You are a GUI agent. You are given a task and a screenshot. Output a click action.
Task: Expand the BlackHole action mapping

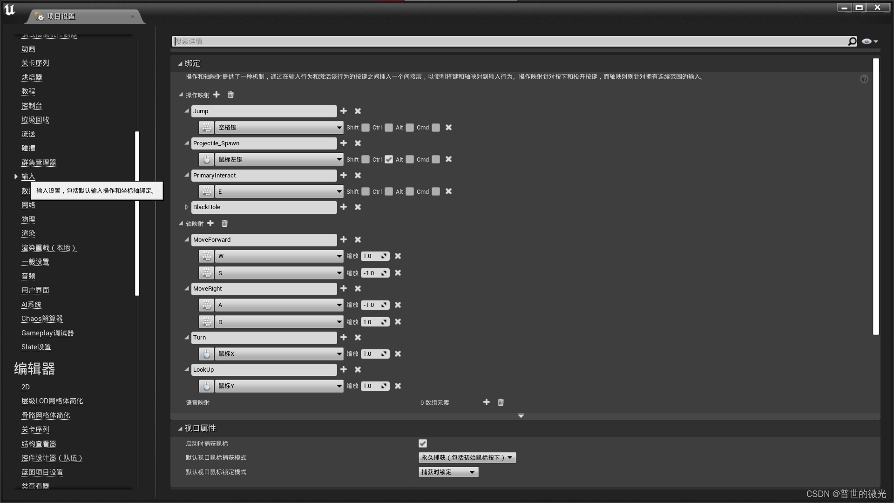tap(186, 207)
